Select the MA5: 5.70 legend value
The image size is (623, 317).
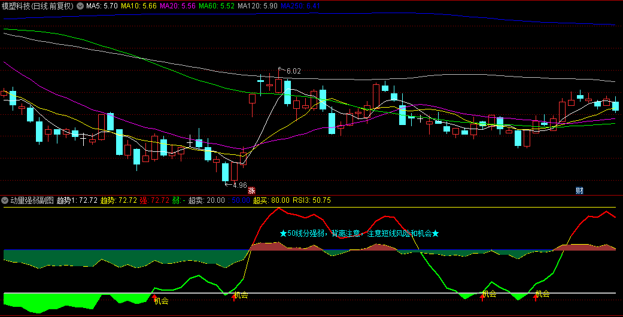[102, 6]
